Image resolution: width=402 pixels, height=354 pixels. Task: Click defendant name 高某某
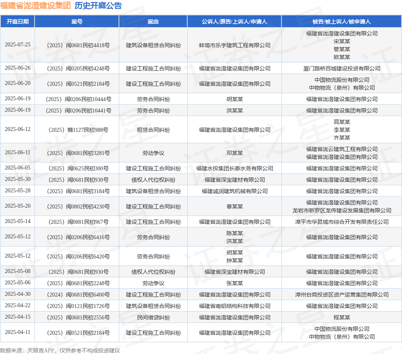coord(342,122)
